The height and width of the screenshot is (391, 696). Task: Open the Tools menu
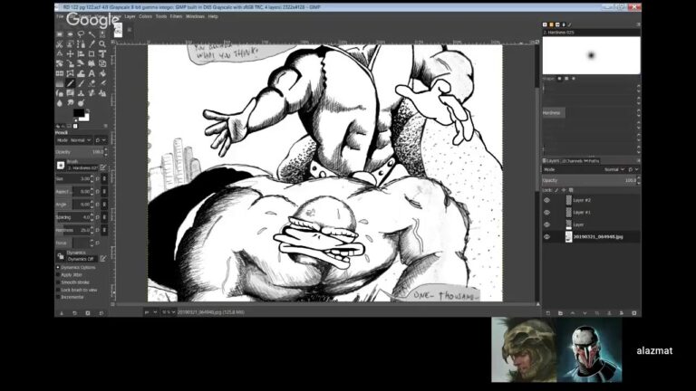tap(161, 16)
